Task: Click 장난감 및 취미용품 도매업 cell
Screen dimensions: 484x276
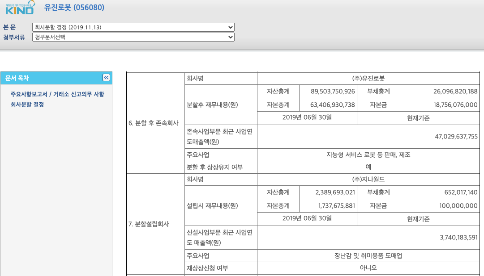Action: pyautogui.click(x=368, y=255)
